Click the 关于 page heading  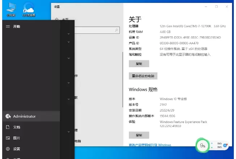135,19
